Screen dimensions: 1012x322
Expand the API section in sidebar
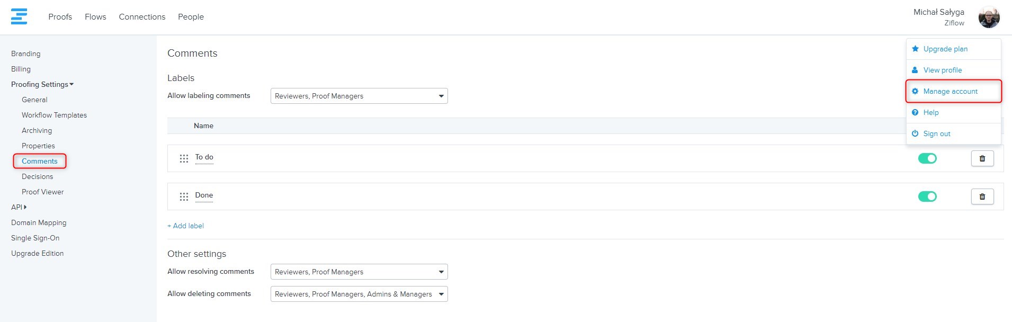tap(19, 207)
